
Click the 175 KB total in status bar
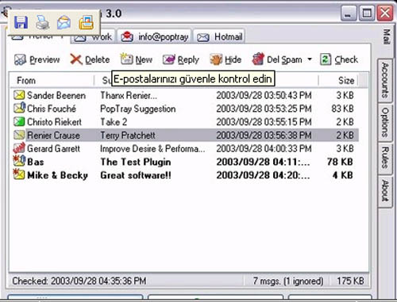(x=350, y=281)
